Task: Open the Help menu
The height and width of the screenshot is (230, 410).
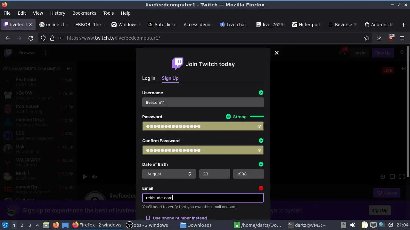Action: 126,13
